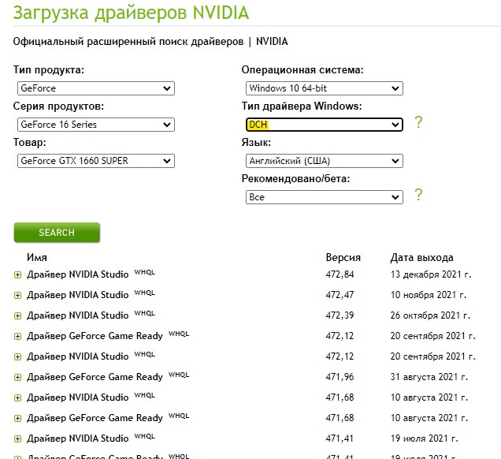
Task: Click the green SEARCH button
Action: pyautogui.click(x=57, y=233)
